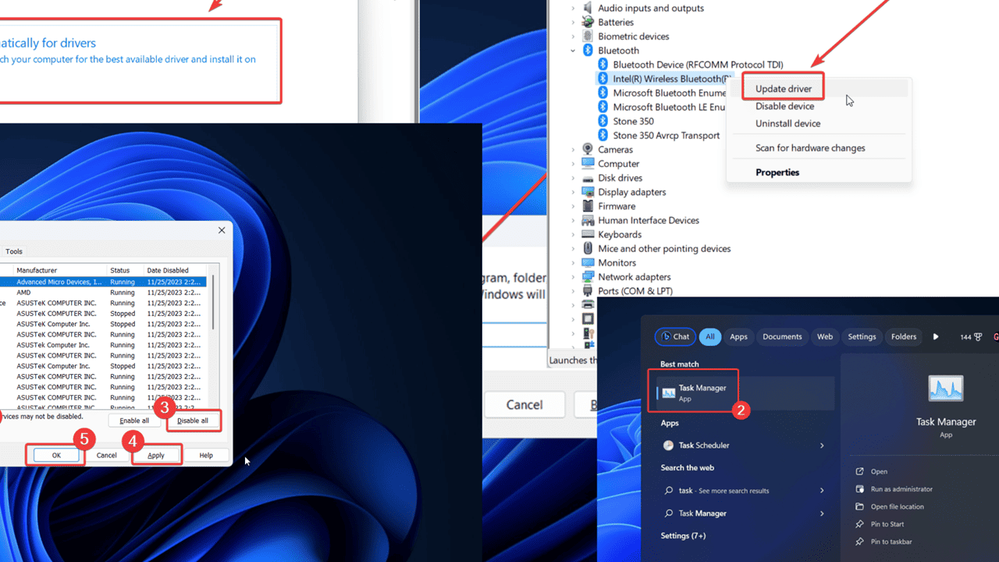999x562 pixels.
Task: Click the Open file location folder icon
Action: 859,507
